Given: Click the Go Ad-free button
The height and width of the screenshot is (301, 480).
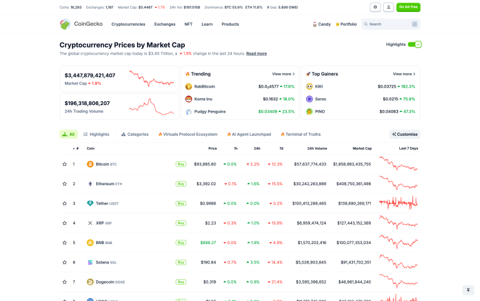Looking at the screenshot, I should point(408,7).
